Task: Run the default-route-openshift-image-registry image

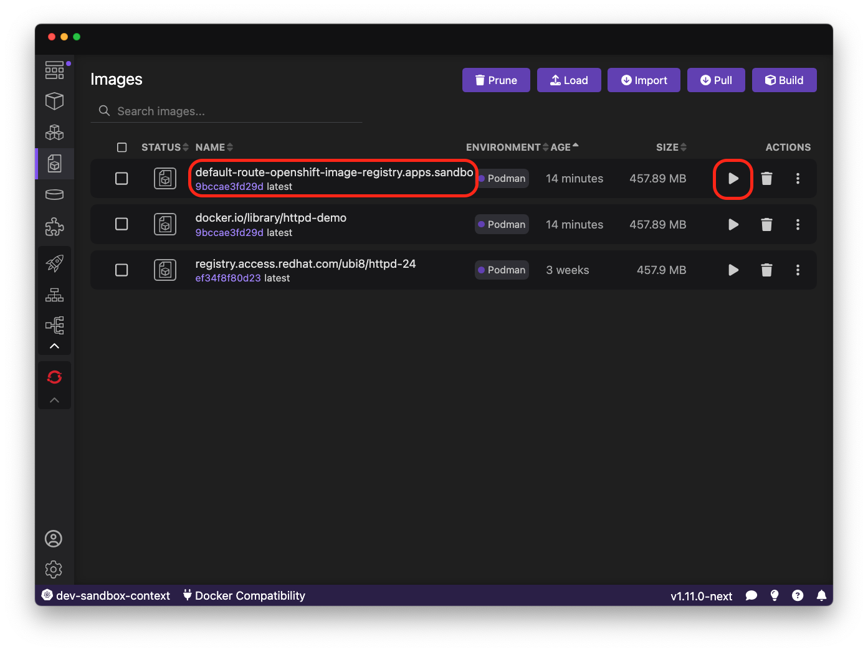Action: (733, 179)
